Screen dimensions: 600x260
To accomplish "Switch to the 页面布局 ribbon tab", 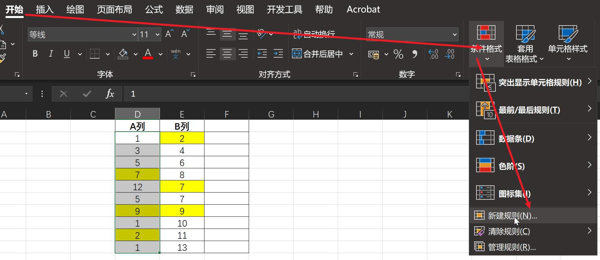I will [x=114, y=9].
